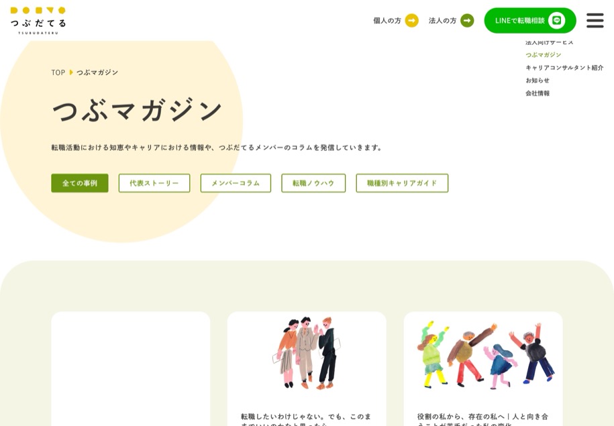Open the hamburger menu
Screen dimensions: 614x426
click(x=595, y=20)
